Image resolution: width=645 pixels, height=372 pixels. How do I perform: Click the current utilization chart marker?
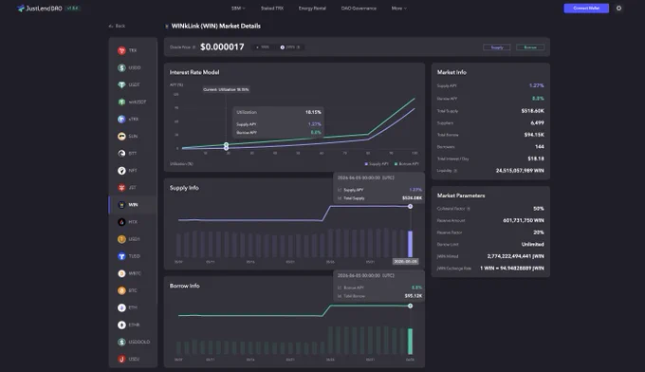(x=227, y=146)
